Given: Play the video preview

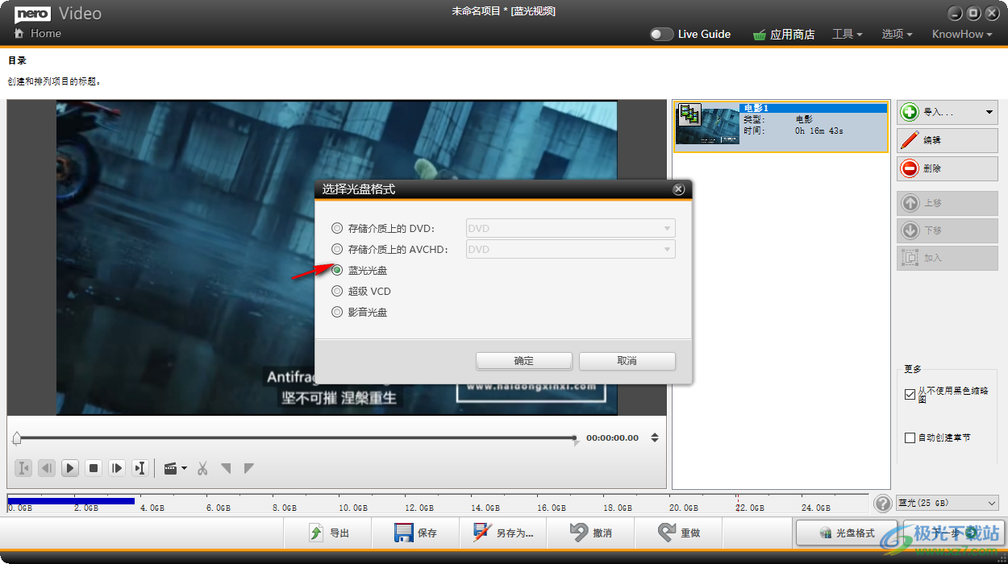Looking at the screenshot, I should point(70,468).
